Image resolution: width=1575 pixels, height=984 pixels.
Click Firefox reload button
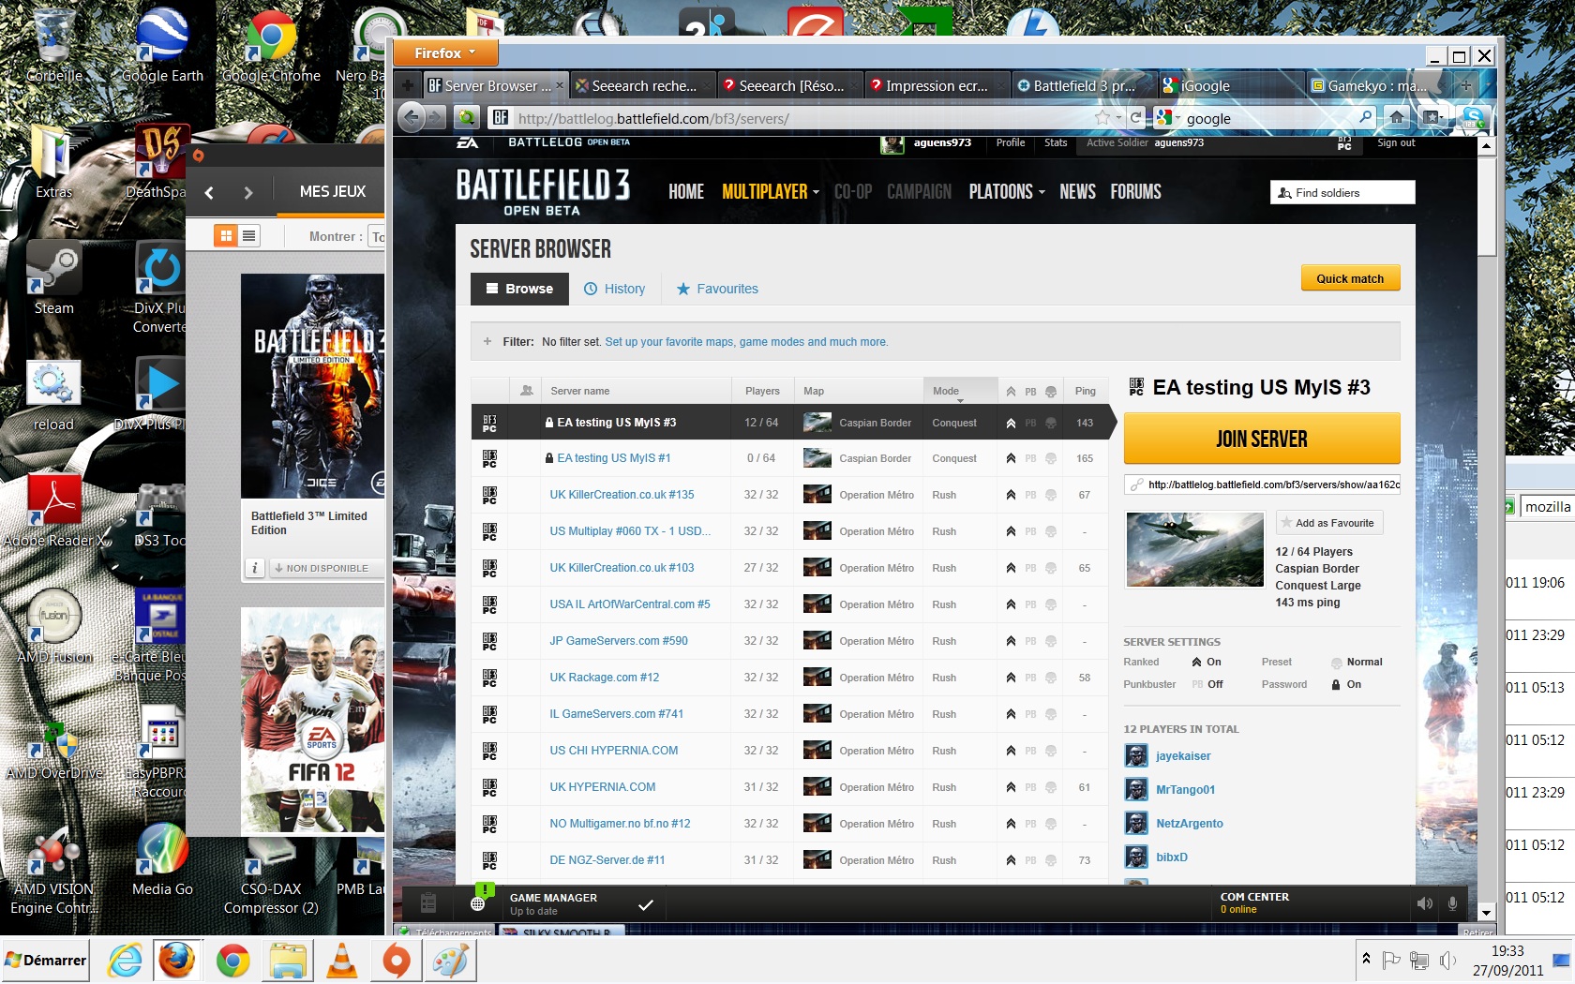[x=1135, y=117]
